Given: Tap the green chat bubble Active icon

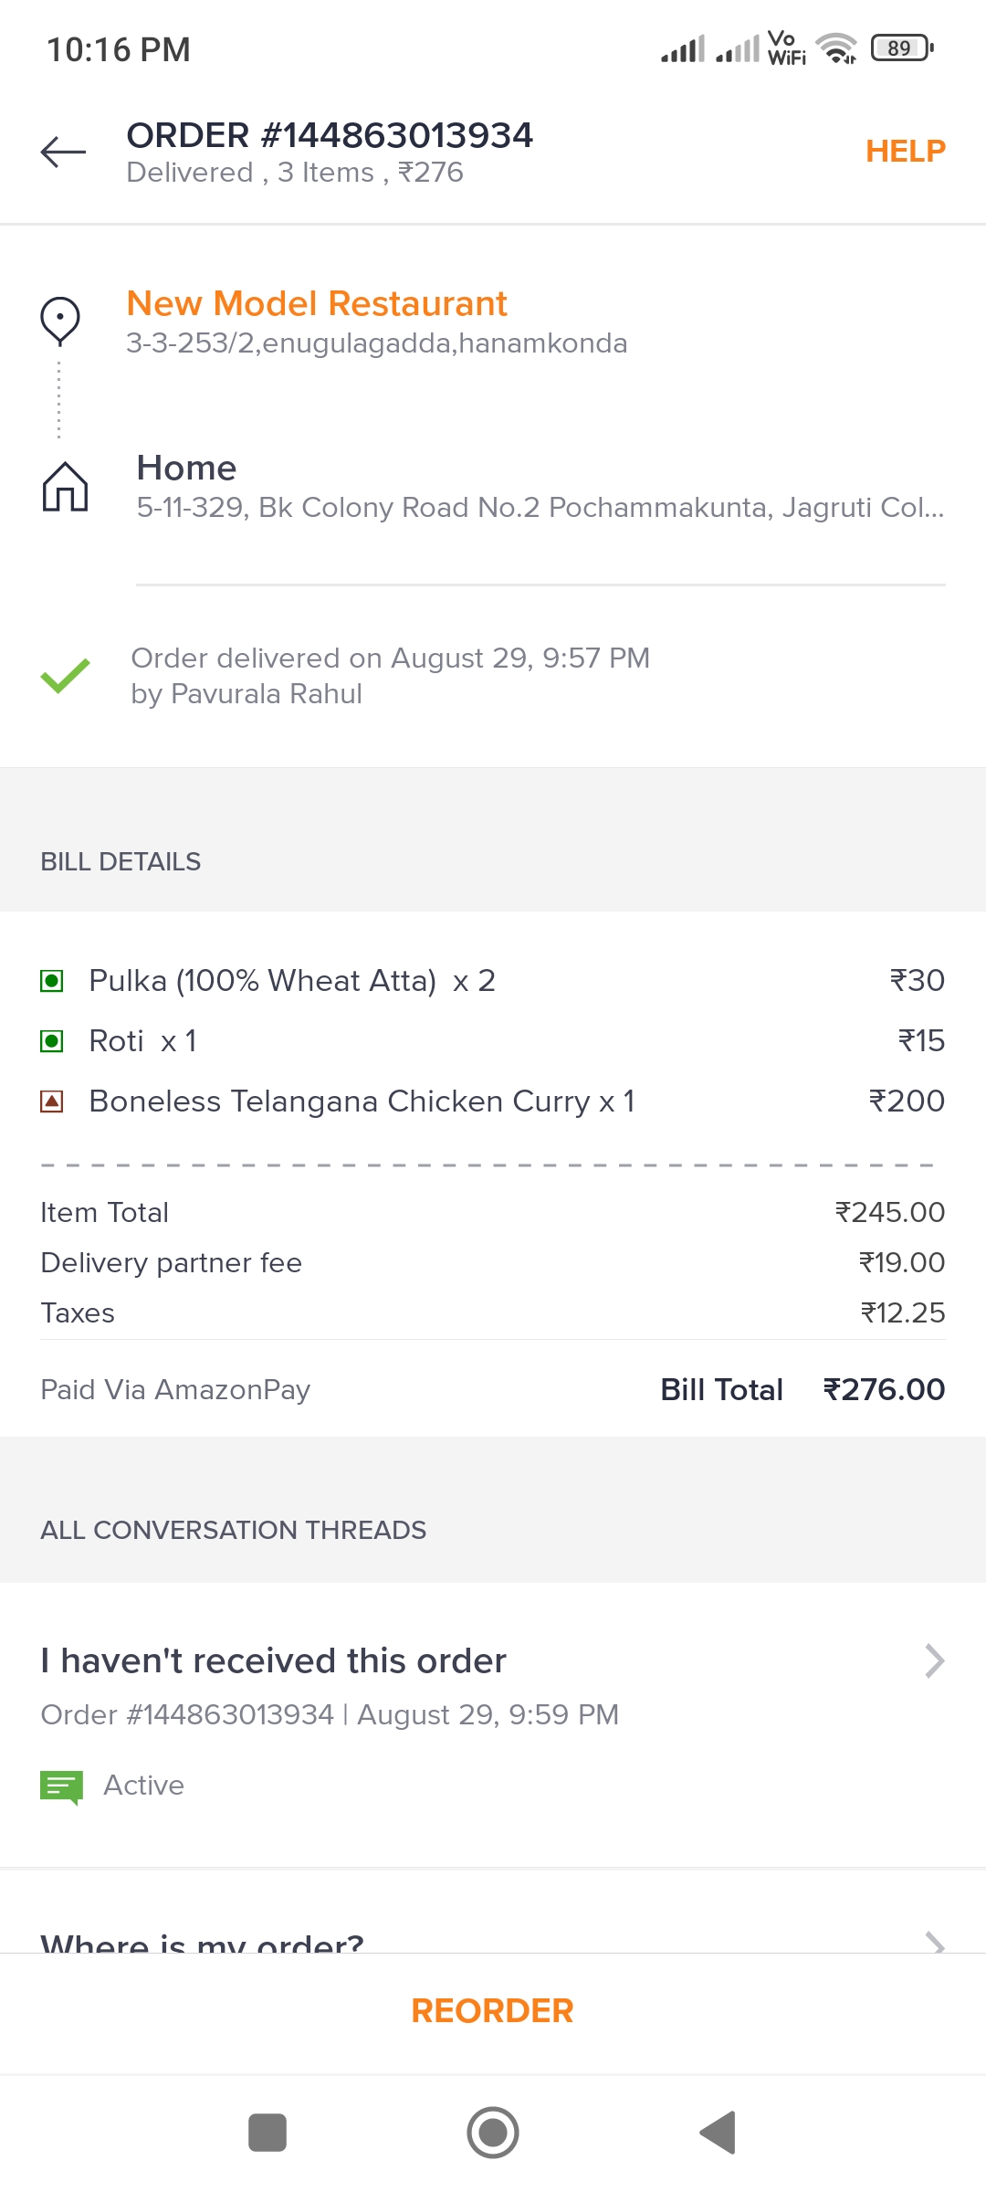Looking at the screenshot, I should (61, 1786).
